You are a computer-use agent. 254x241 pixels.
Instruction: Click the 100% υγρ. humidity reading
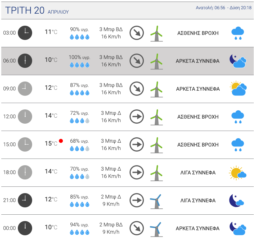80,57
